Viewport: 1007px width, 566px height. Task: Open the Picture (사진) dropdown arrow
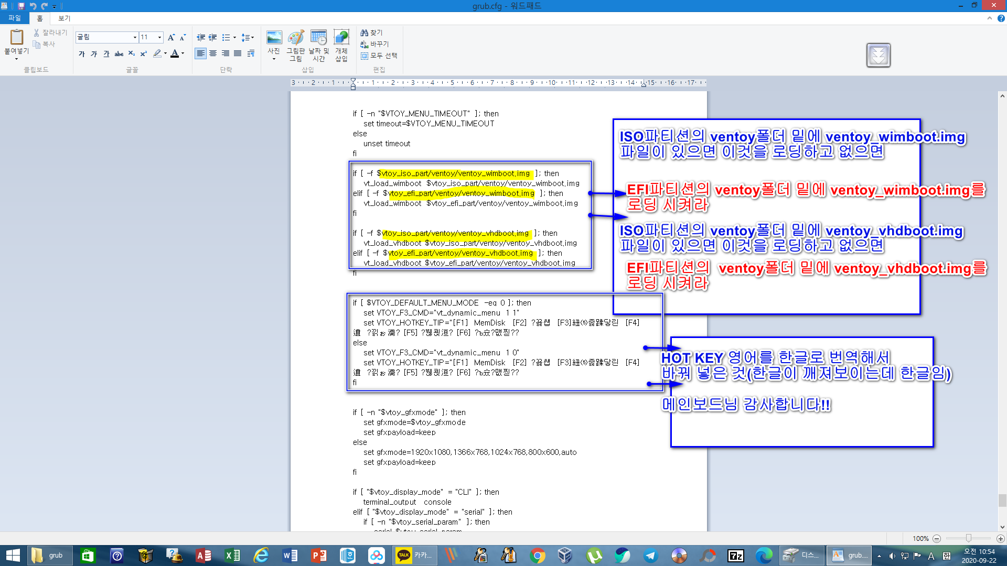point(274,59)
